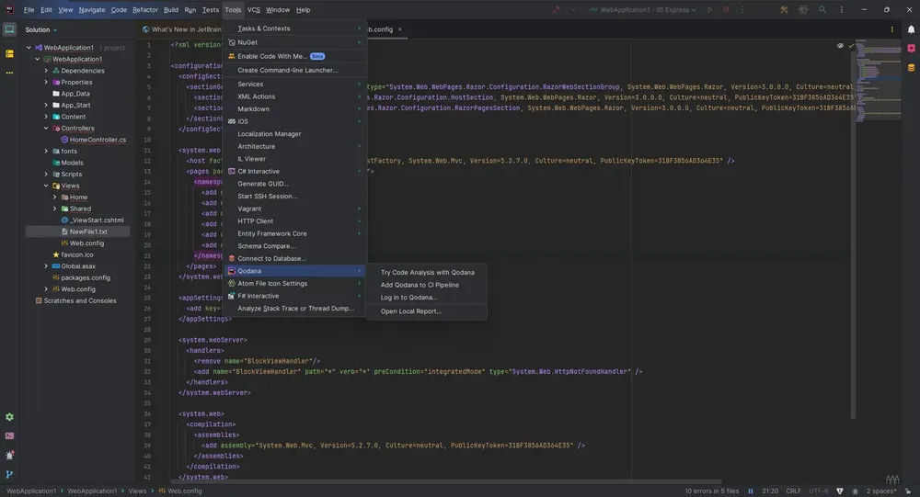The height and width of the screenshot is (497, 920).
Task: Open the pink assistant tool window icon
Action: pyautogui.click(x=911, y=48)
